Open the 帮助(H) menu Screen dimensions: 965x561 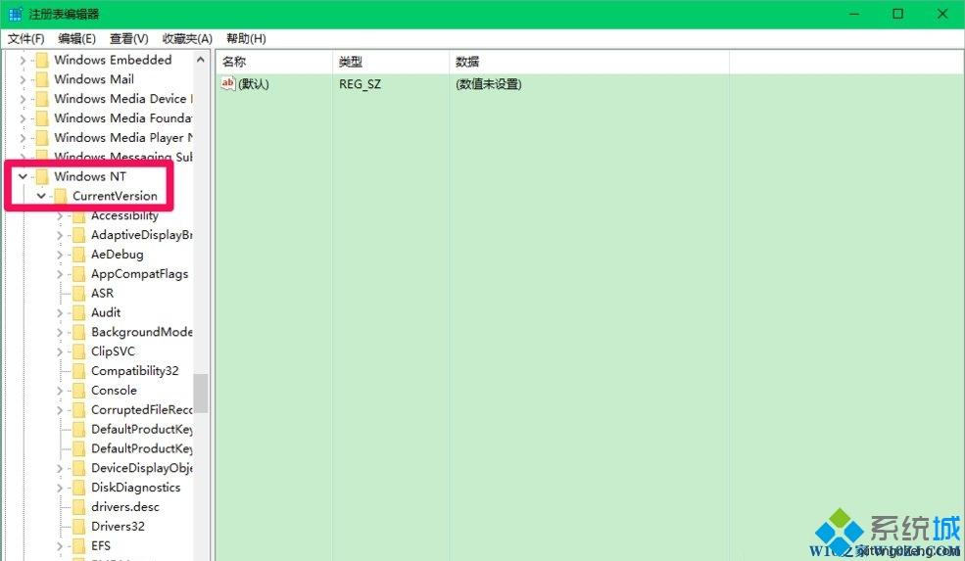(x=246, y=39)
